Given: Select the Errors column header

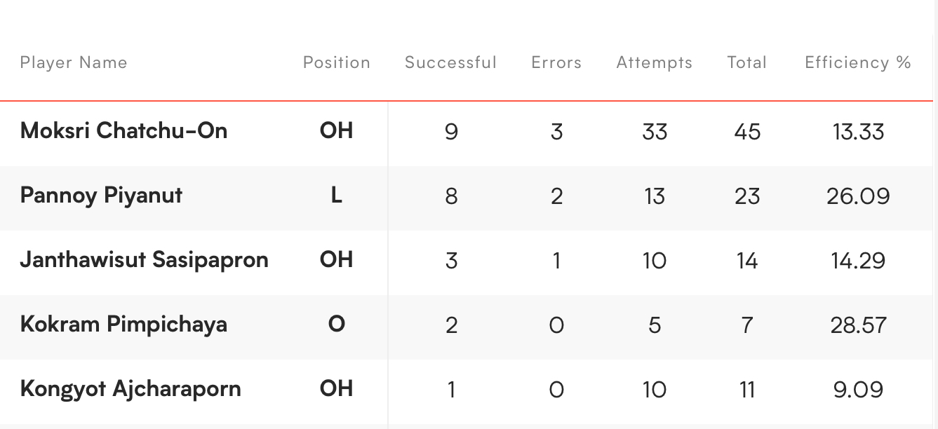Looking at the screenshot, I should 556,62.
